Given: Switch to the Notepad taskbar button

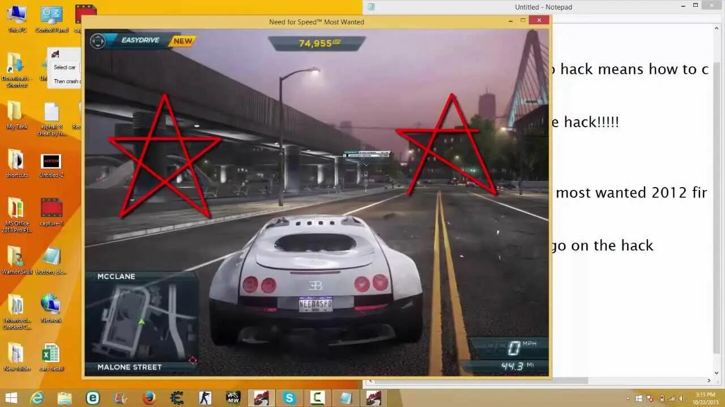Looking at the screenshot, I should coord(346,398).
